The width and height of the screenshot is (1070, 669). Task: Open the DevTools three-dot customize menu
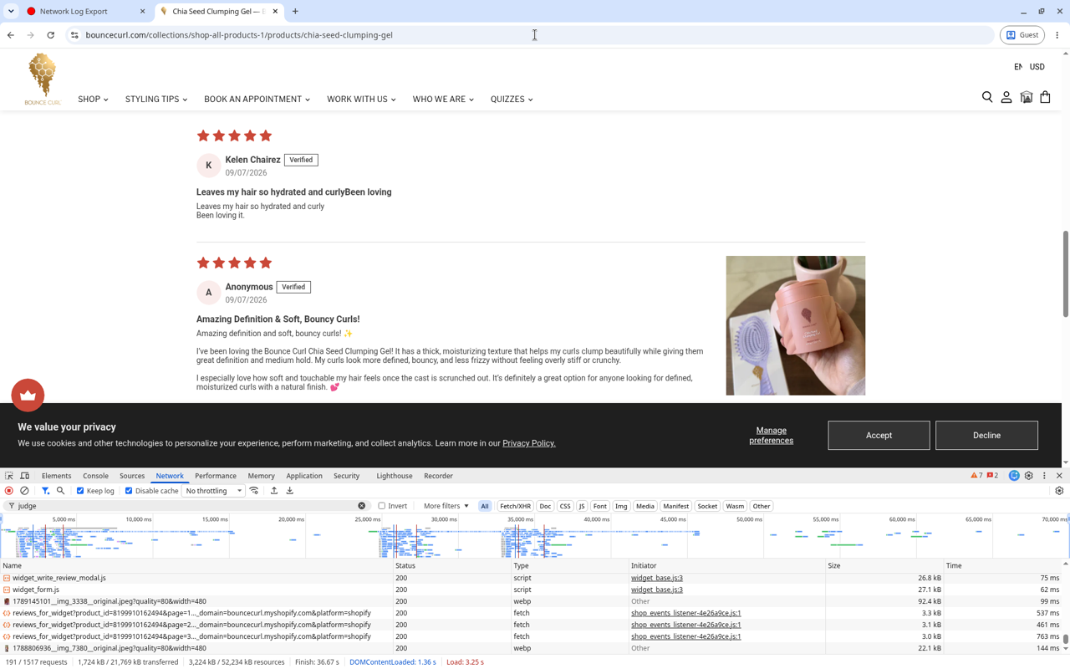click(1044, 476)
